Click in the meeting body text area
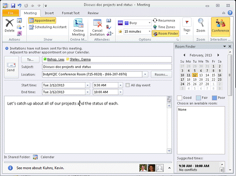 pyautogui.click(x=85, y=125)
